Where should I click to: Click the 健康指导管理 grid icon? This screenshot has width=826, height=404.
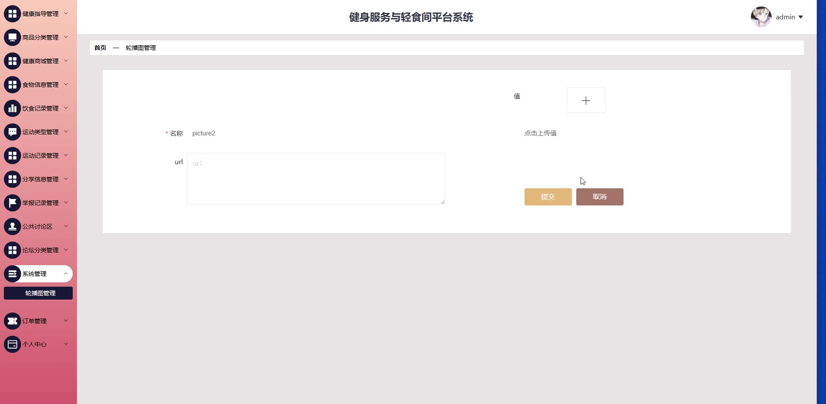[12, 14]
